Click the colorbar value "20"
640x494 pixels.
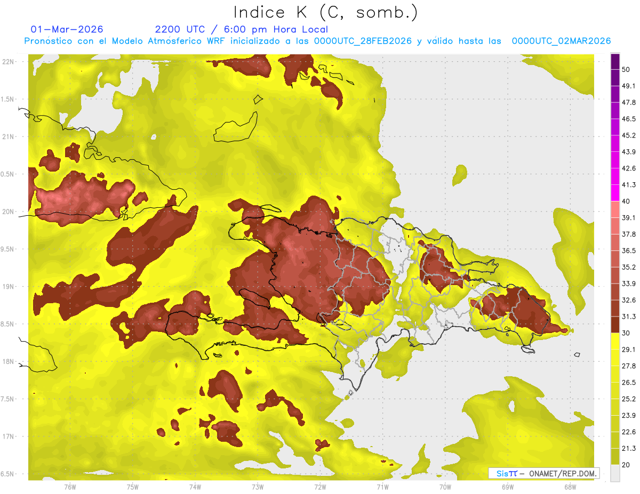pyautogui.click(x=626, y=465)
